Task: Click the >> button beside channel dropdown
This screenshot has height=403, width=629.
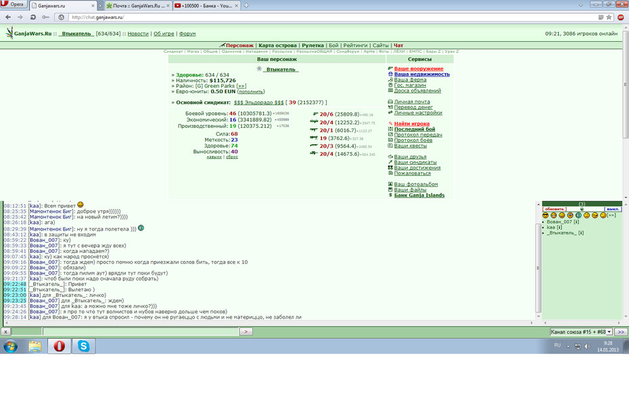Action: coord(621,331)
